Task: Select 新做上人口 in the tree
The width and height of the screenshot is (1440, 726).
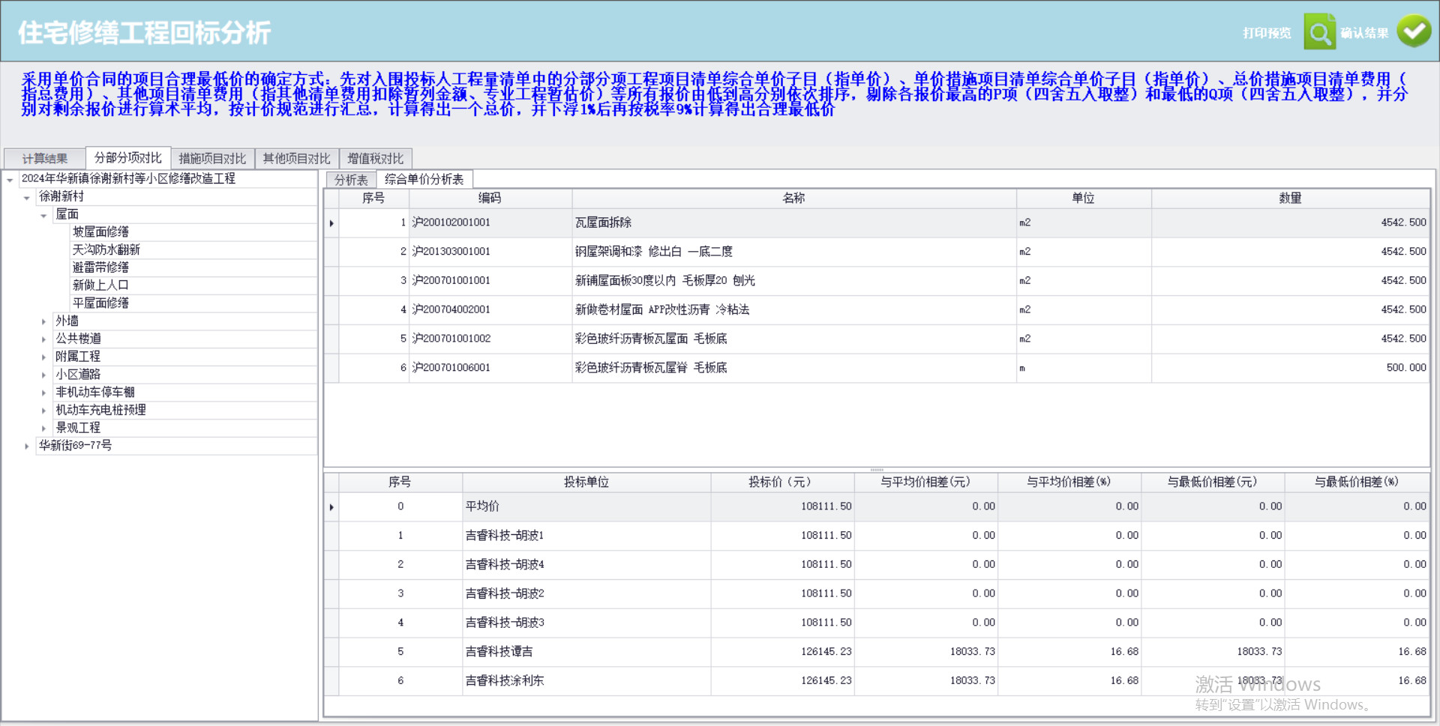Action: [100, 285]
